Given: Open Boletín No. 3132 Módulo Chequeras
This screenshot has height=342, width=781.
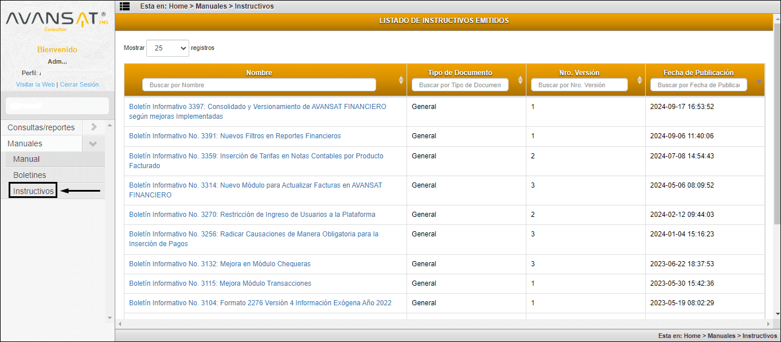Looking at the screenshot, I should tap(220, 264).
